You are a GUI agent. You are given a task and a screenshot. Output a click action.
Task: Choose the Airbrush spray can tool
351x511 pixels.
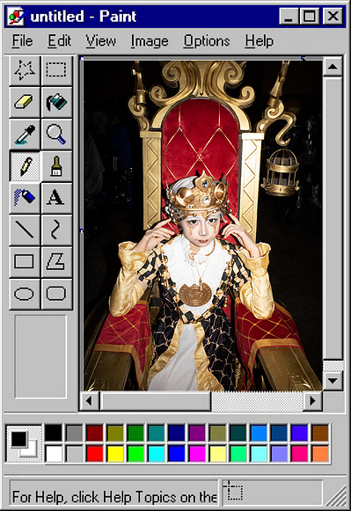pos(25,198)
